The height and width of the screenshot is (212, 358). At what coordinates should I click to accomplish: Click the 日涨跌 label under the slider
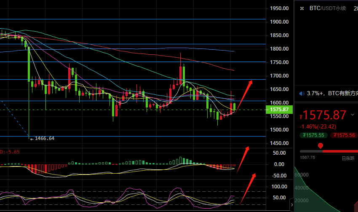348,158
